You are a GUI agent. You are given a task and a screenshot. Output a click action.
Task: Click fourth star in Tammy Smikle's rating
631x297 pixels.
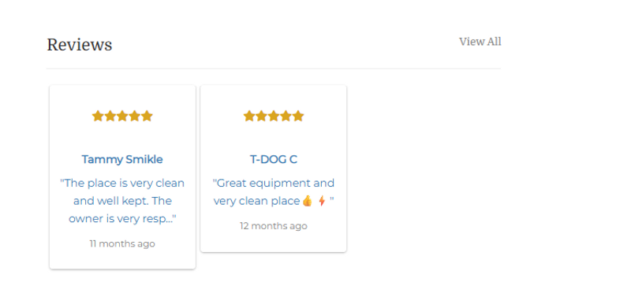(135, 116)
